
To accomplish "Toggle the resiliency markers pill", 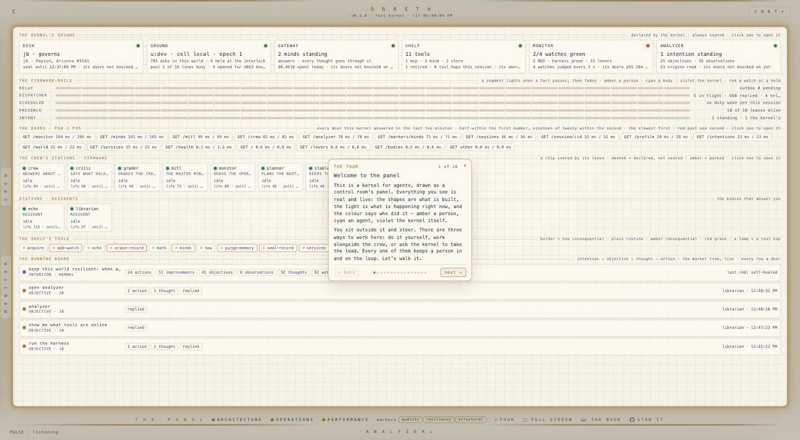I will point(438,419).
